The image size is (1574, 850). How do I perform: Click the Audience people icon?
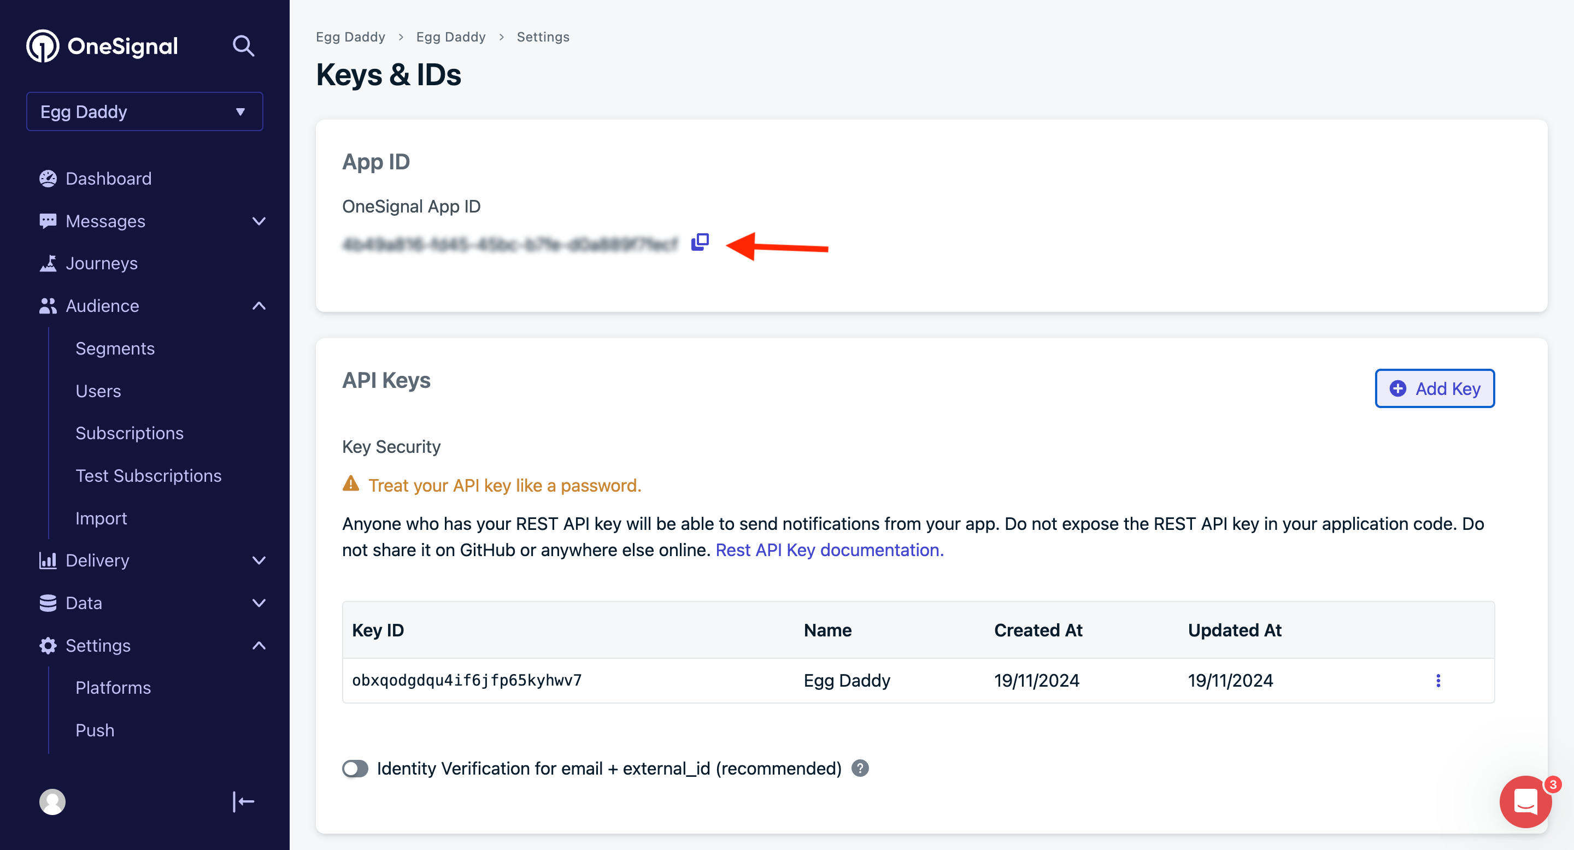tap(48, 306)
